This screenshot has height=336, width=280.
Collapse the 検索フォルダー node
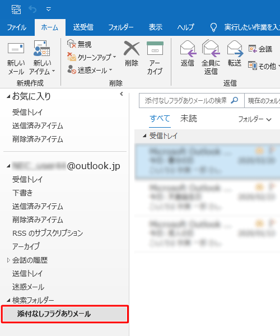pos(8,300)
